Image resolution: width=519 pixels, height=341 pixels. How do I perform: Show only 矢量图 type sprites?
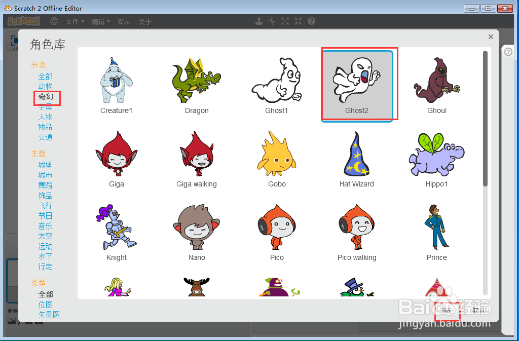(49, 315)
